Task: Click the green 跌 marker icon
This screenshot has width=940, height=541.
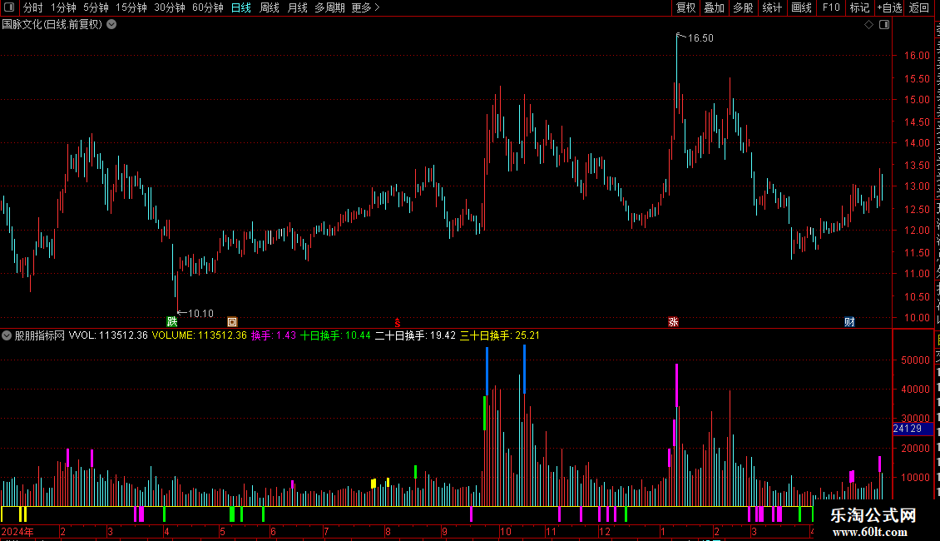Action: coord(172,322)
